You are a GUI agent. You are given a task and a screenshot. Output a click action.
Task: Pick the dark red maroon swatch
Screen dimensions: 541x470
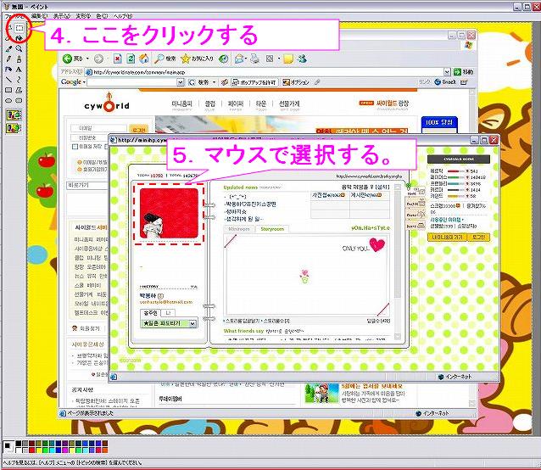click(31, 443)
